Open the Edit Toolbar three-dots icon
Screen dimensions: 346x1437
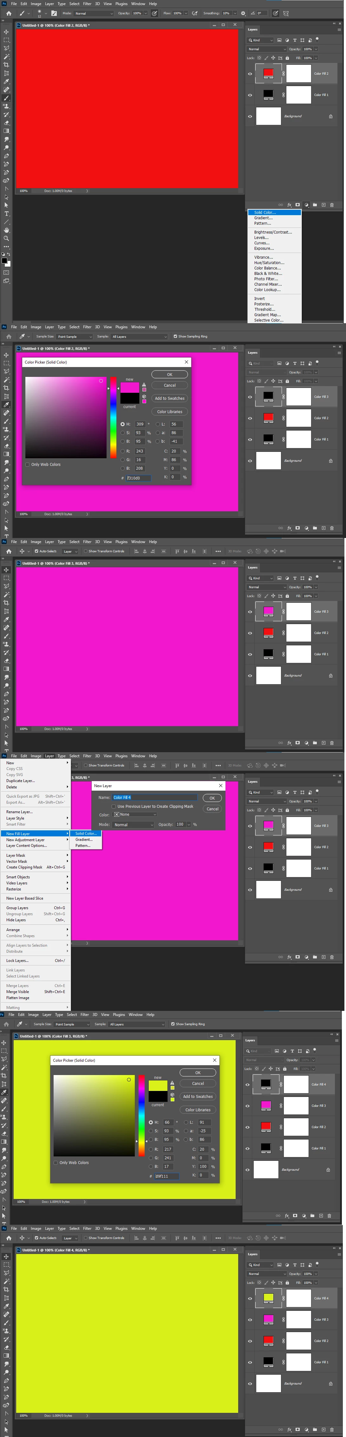click(x=6, y=247)
